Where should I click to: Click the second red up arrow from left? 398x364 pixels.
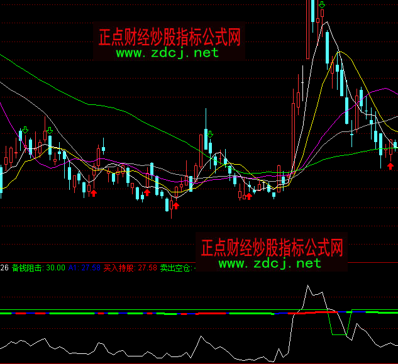(x=147, y=193)
